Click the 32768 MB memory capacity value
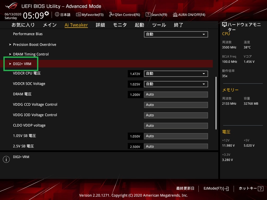This screenshot has height=200, width=267. pos(251,104)
